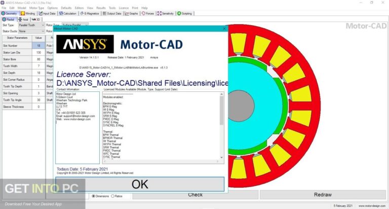Screen dimensions: 389x209
Task: Select the Slot Opening value 3
Action: (38, 93)
